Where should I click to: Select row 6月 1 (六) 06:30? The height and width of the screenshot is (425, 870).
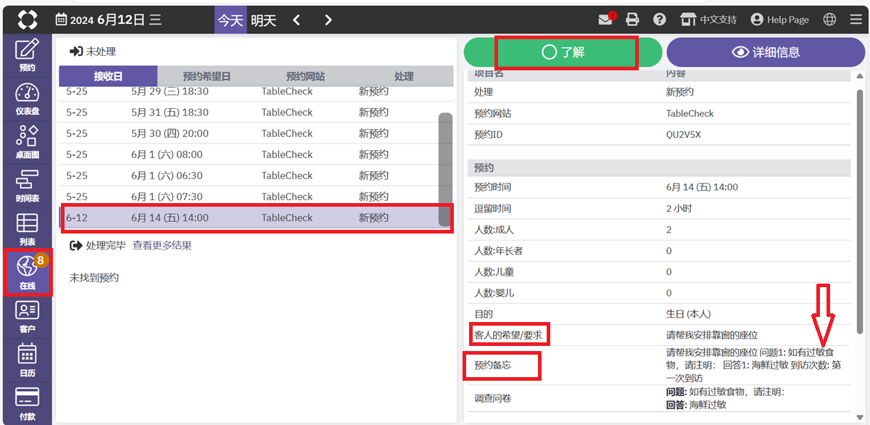249,176
